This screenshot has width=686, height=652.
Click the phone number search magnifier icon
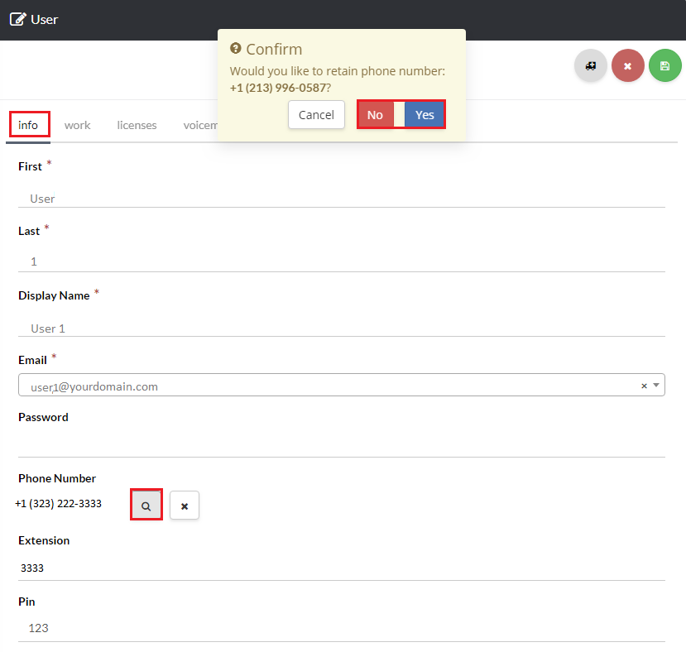(x=146, y=505)
